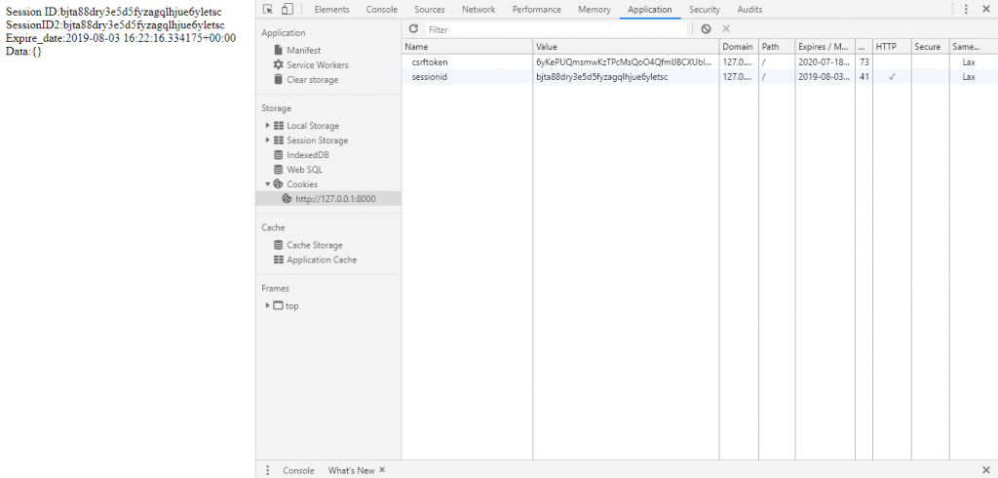This screenshot has width=998, height=478.
Task: Click the csrftoken expiry 2020-07-18 cell
Action: coord(825,61)
